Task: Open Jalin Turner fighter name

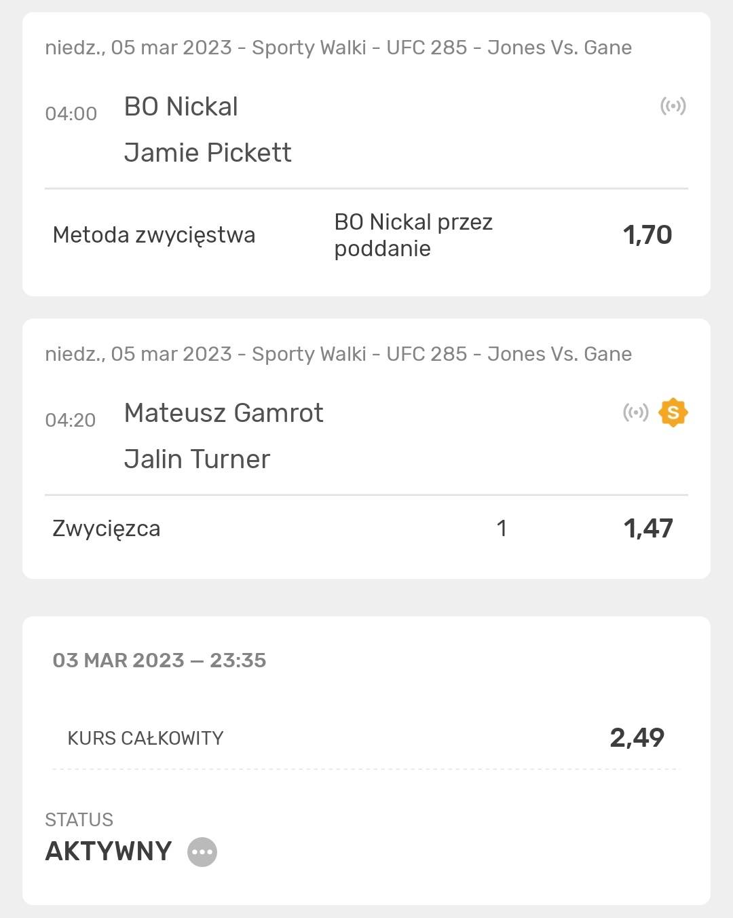Action: (x=198, y=459)
